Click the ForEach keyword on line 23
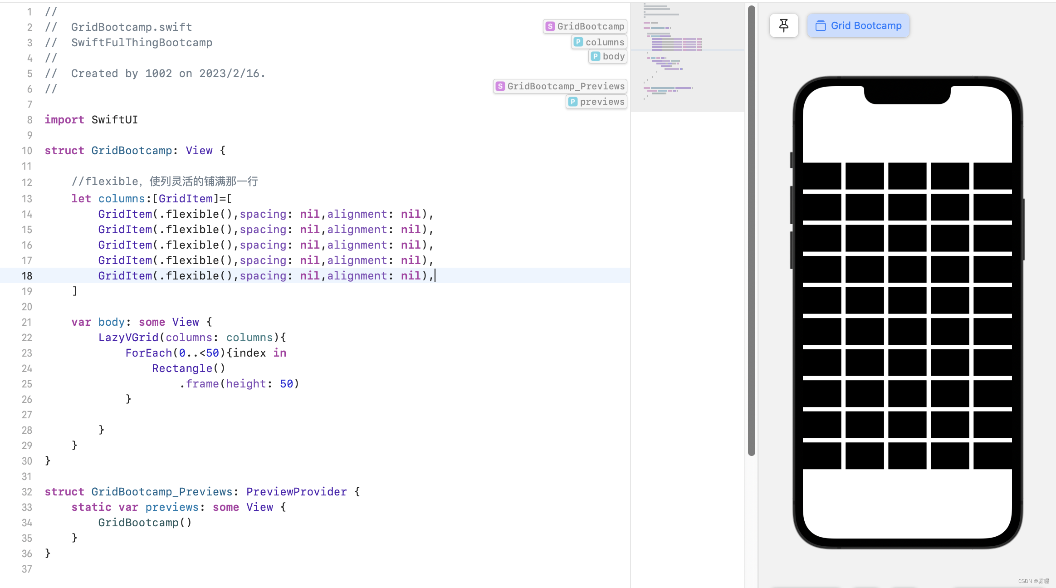Image resolution: width=1056 pixels, height=588 pixels. [148, 353]
